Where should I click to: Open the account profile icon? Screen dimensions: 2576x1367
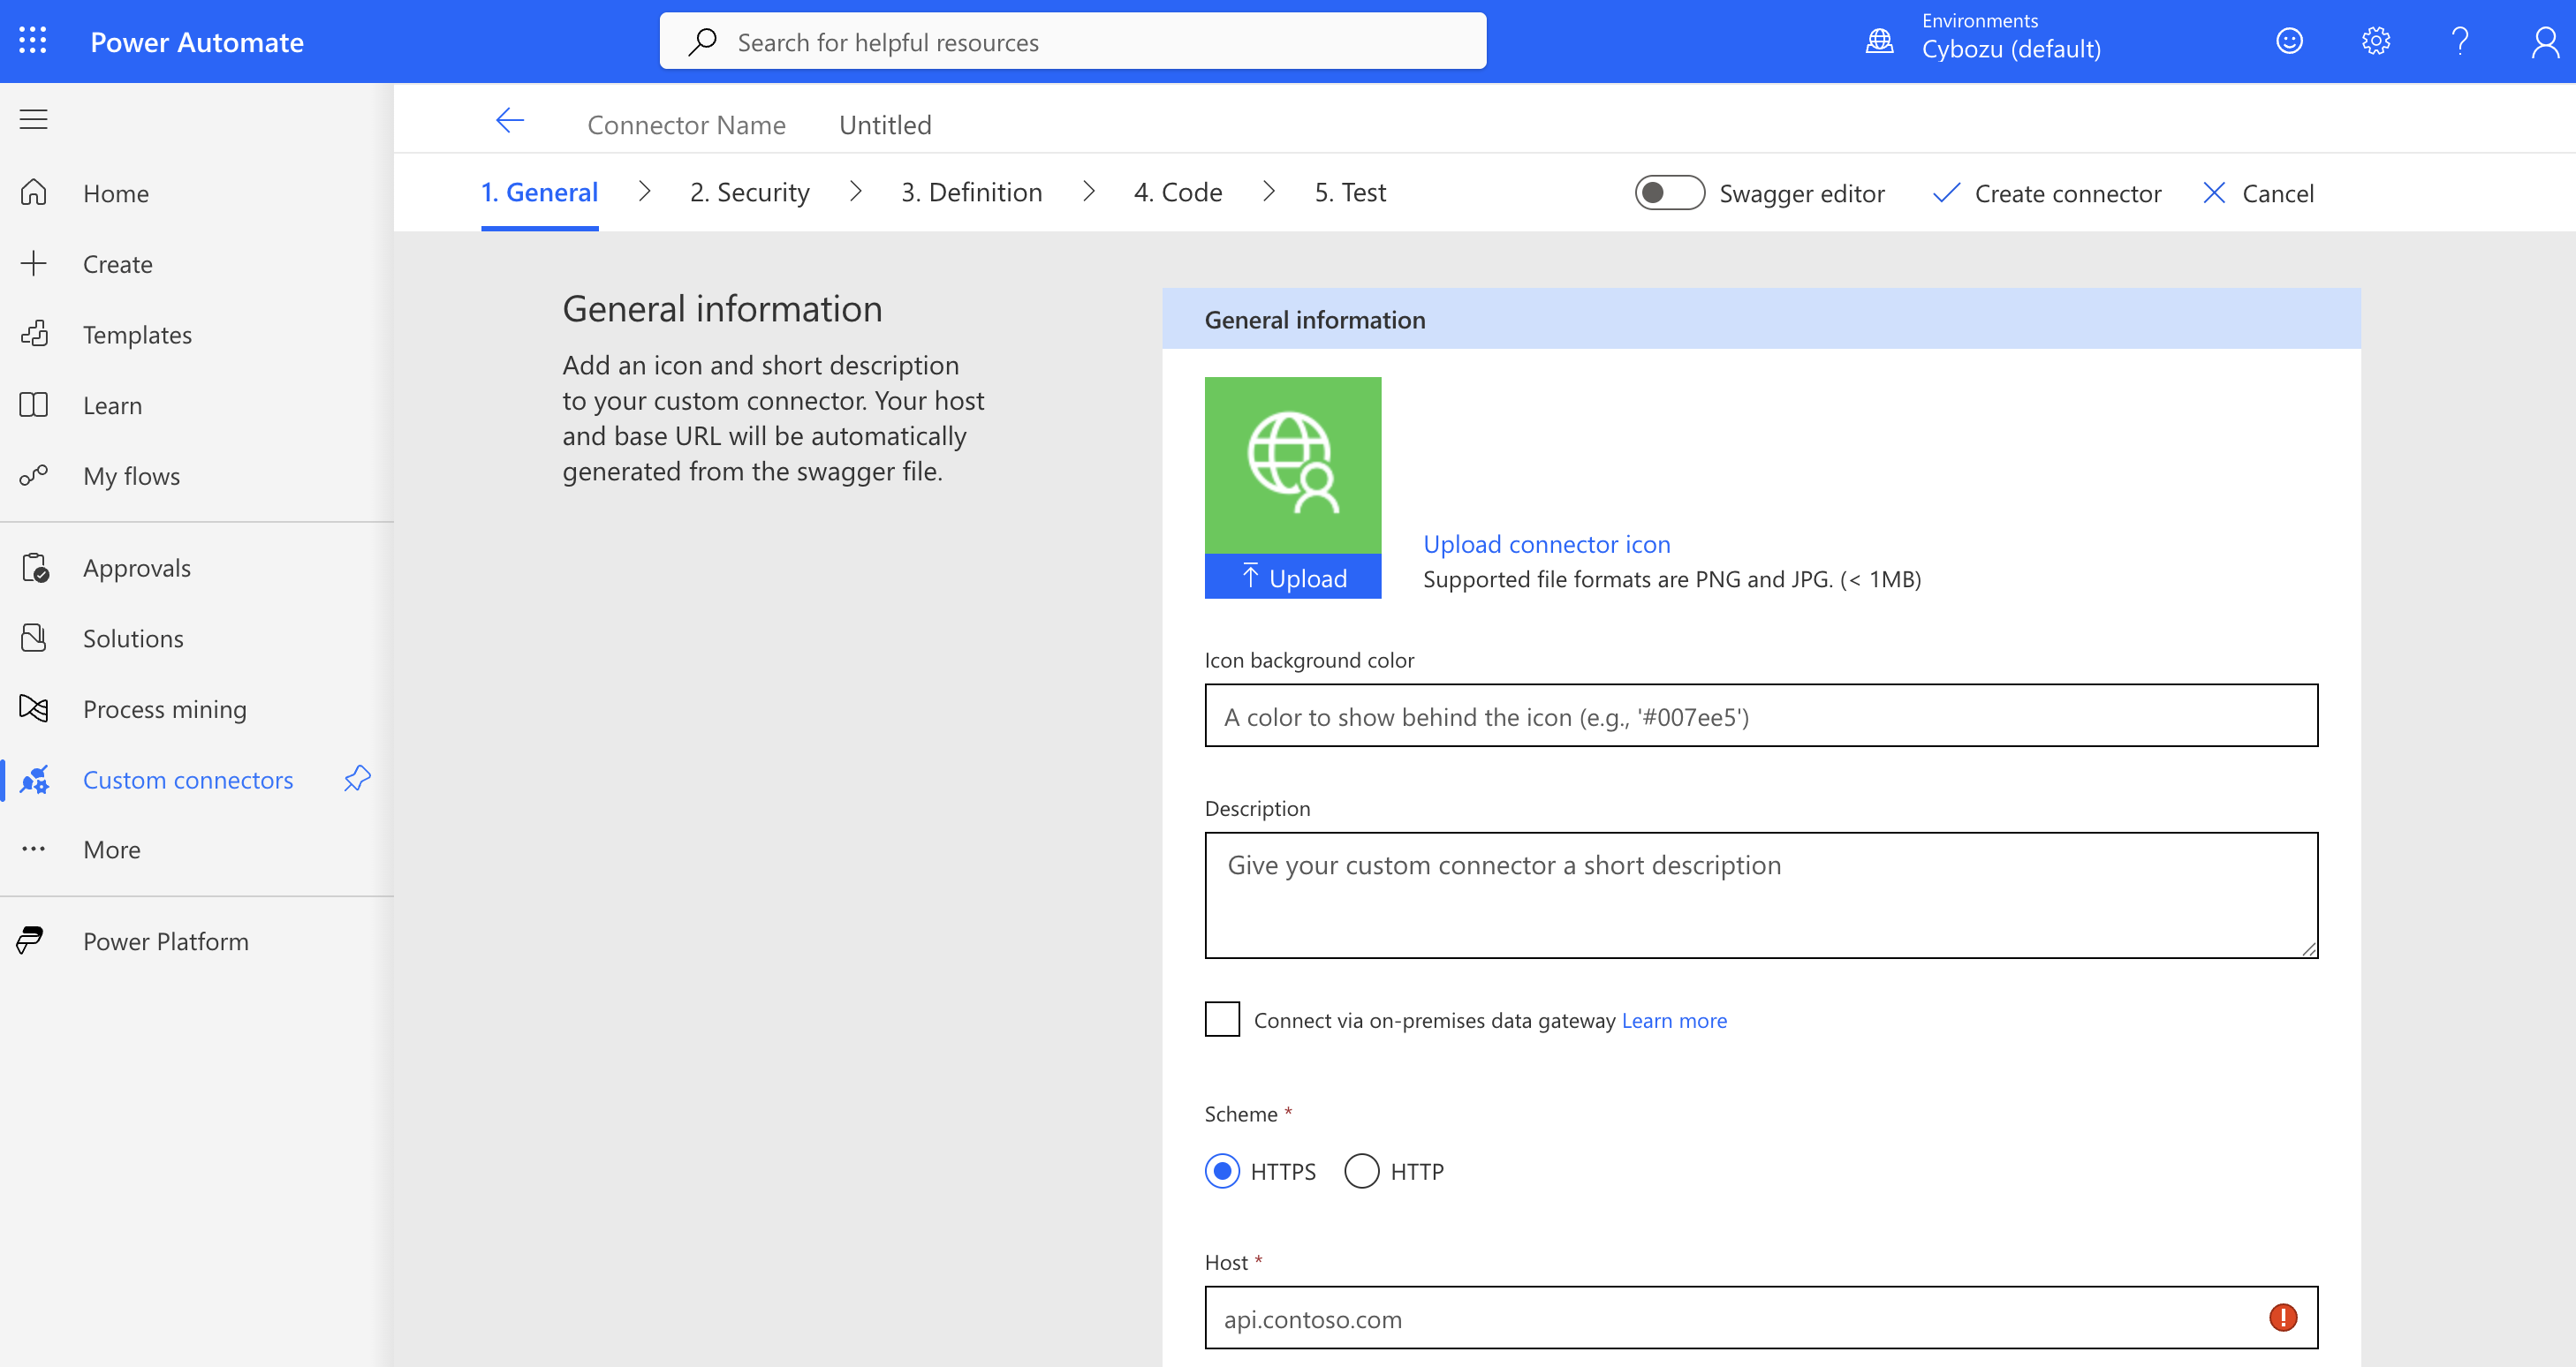point(2545,41)
